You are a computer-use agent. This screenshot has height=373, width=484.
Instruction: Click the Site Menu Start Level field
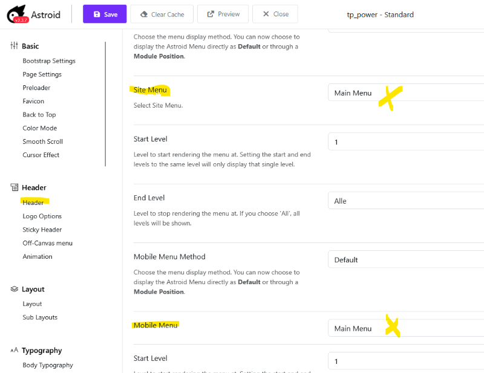point(405,141)
